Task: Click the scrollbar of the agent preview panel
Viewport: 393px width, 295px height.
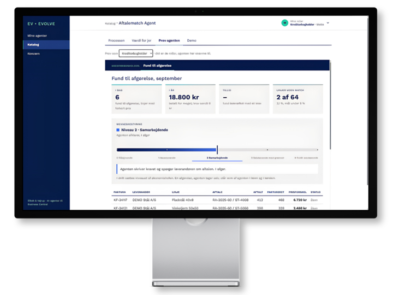Action: pos(330,105)
